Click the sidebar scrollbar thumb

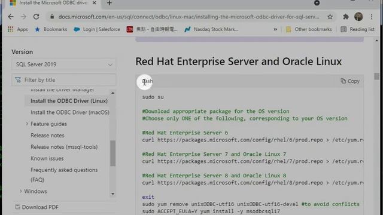(113, 153)
